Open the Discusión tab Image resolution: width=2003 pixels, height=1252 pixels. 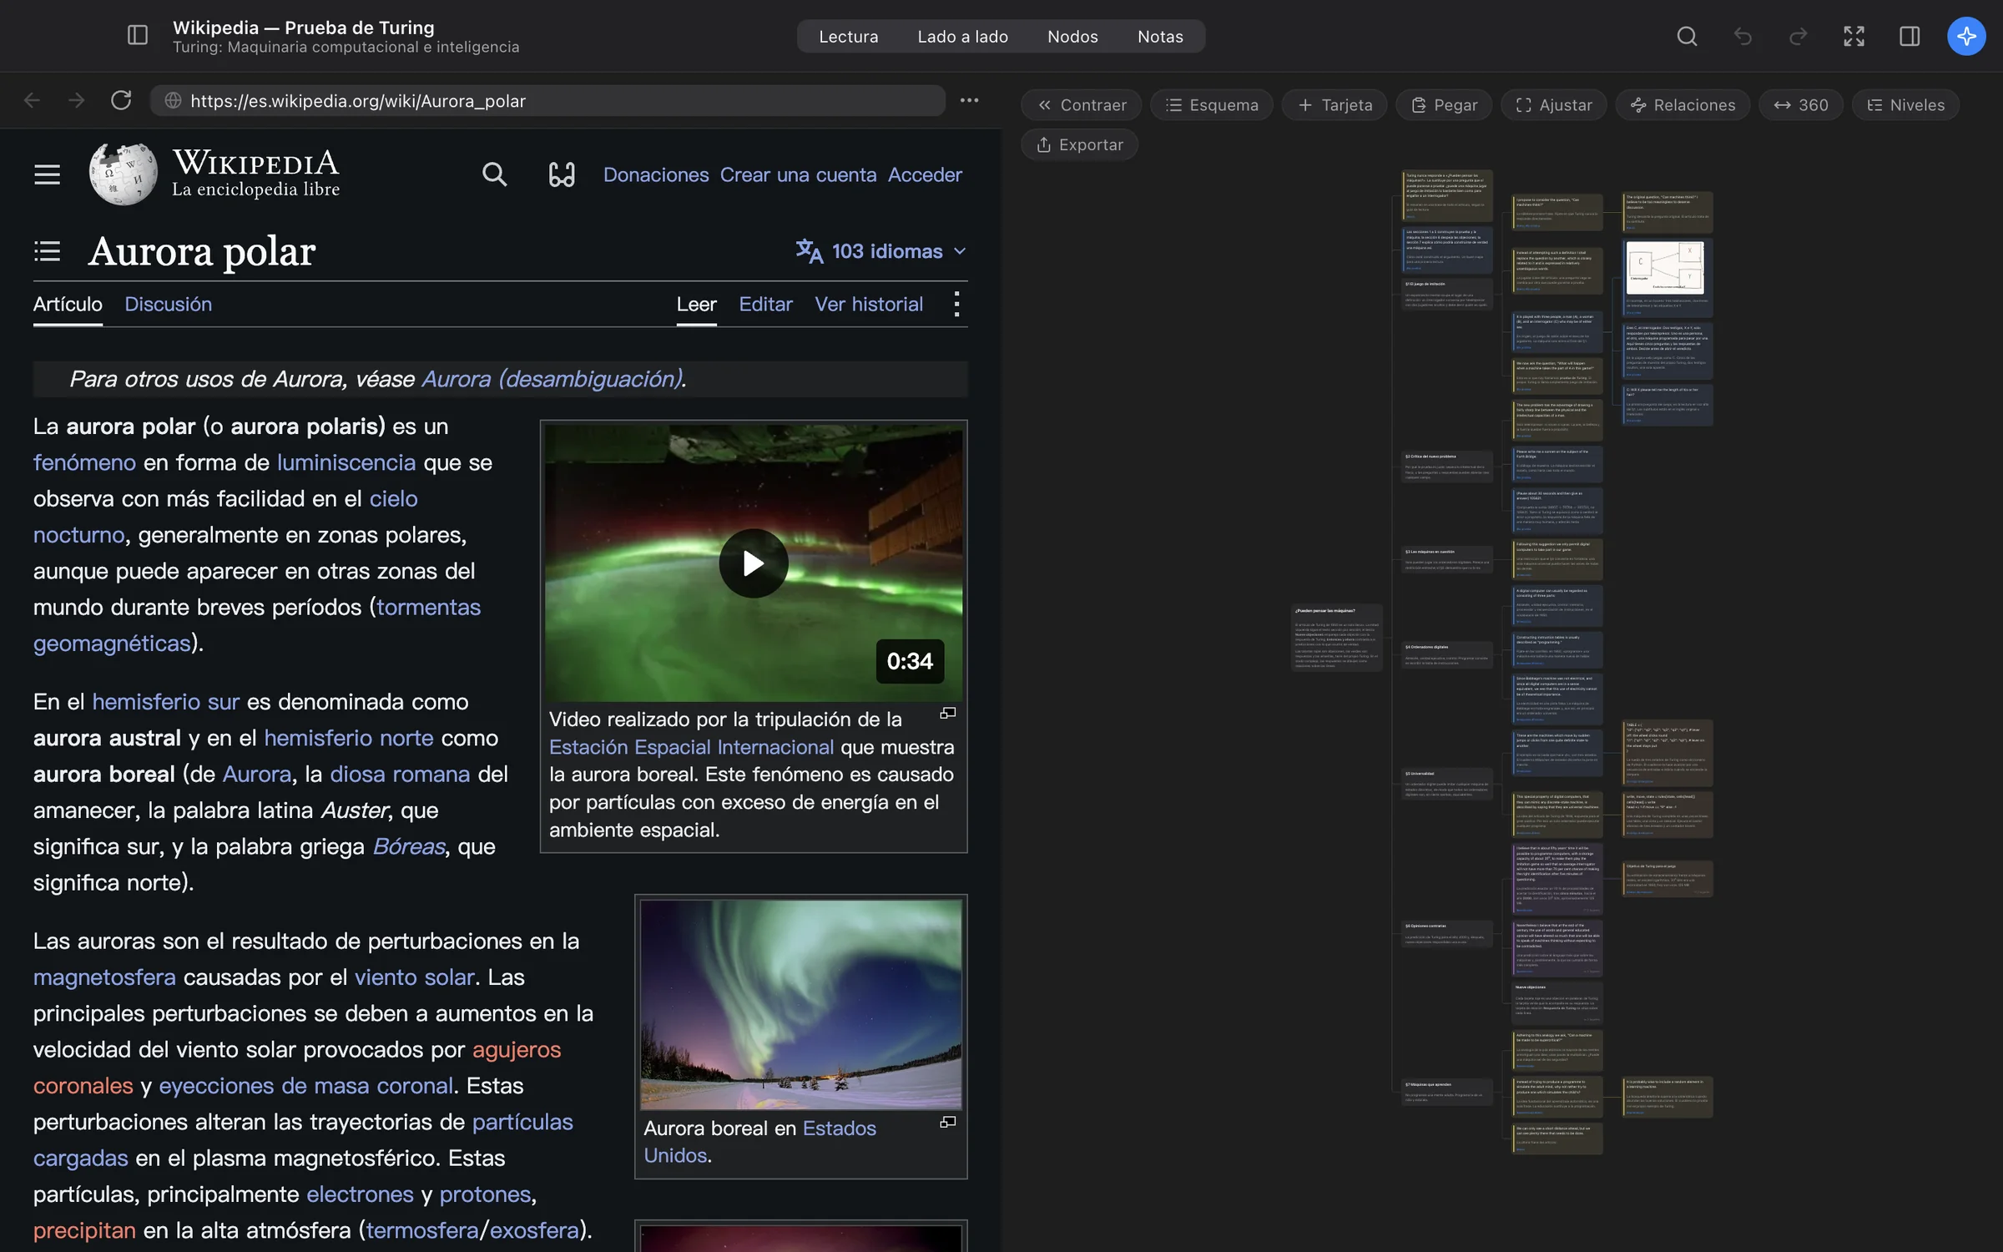pyautogui.click(x=168, y=304)
